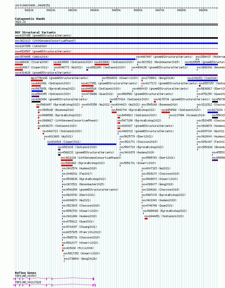Open nsv5484462 (ByrskaBishop2022) variant label

(x=83, y=163)
